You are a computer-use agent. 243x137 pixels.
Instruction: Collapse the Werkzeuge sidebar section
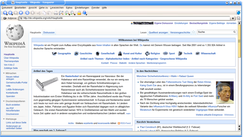pos(4,119)
